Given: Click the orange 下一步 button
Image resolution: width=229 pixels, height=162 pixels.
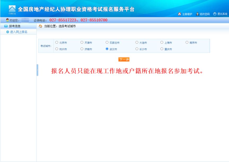Looking at the screenshot, I should pos(124,59).
